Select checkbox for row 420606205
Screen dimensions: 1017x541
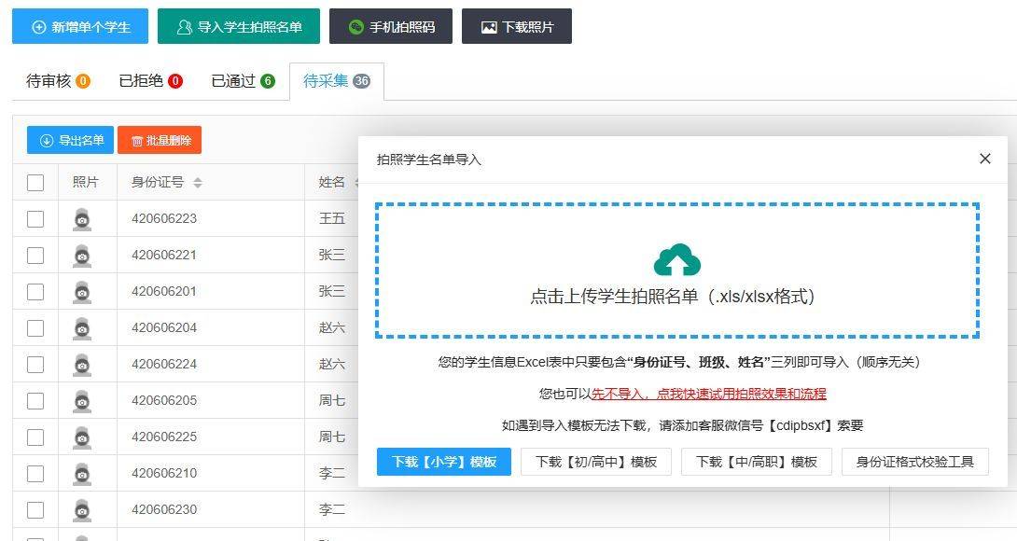(x=35, y=401)
